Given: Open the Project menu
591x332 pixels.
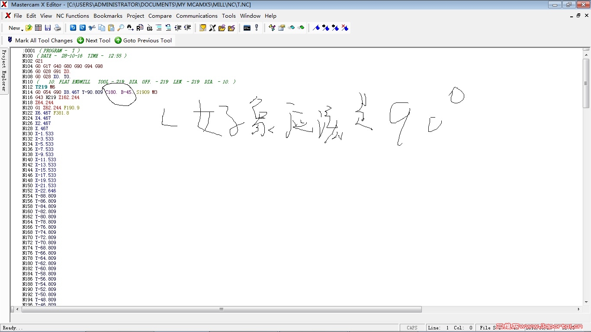Looking at the screenshot, I should tap(135, 16).
